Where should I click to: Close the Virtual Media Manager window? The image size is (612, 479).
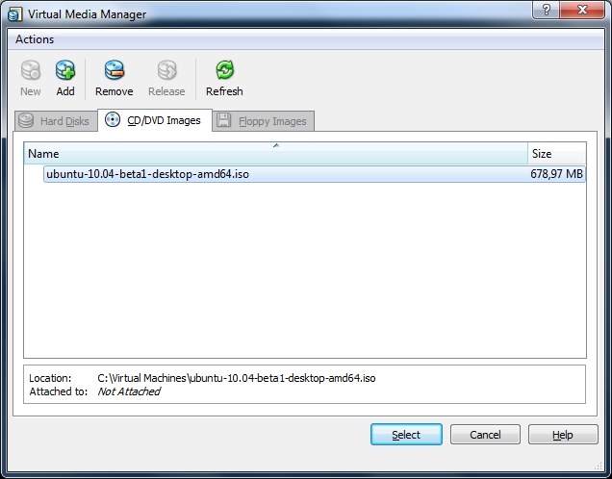point(582,10)
